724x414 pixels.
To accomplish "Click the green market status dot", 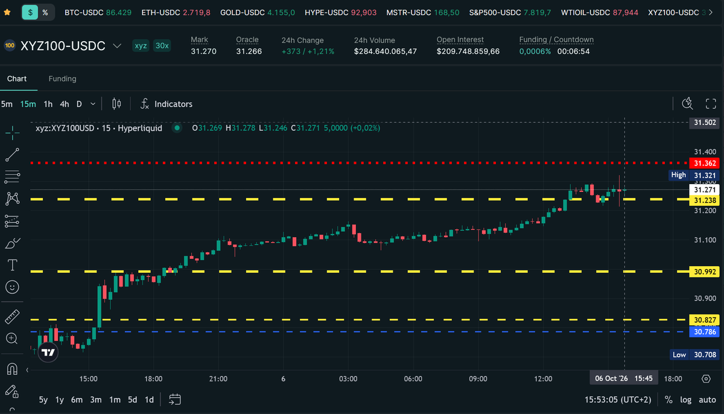I will 176,128.
